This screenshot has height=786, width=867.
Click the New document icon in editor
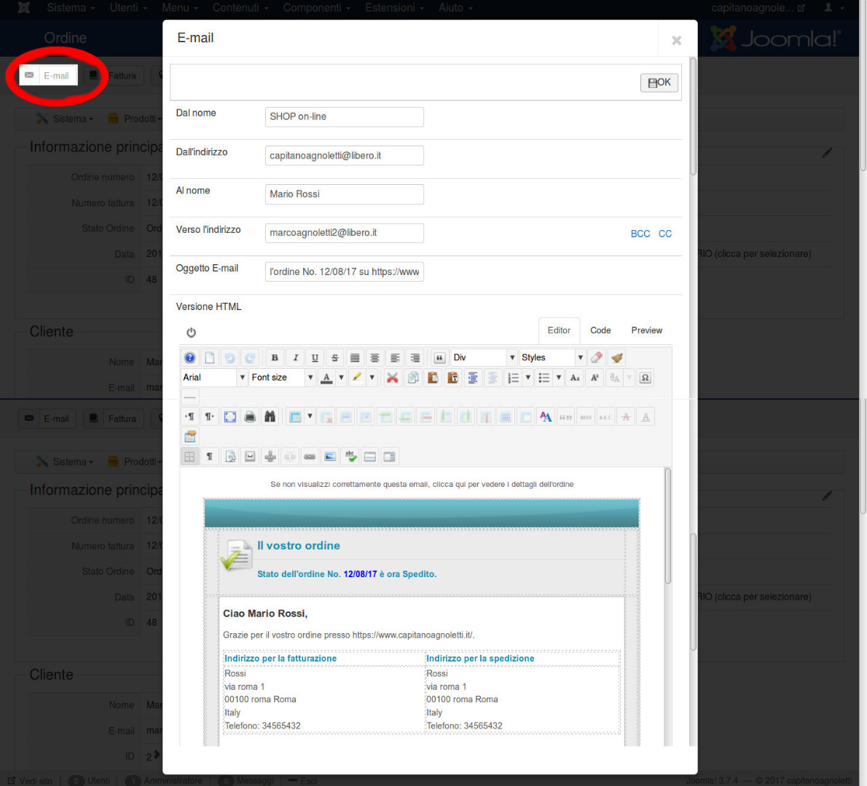(210, 358)
